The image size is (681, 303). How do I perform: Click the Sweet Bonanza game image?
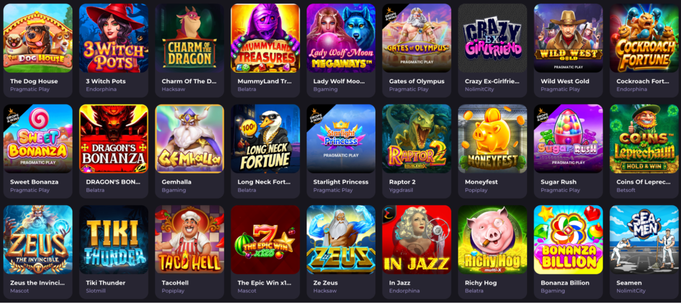pos(38,139)
